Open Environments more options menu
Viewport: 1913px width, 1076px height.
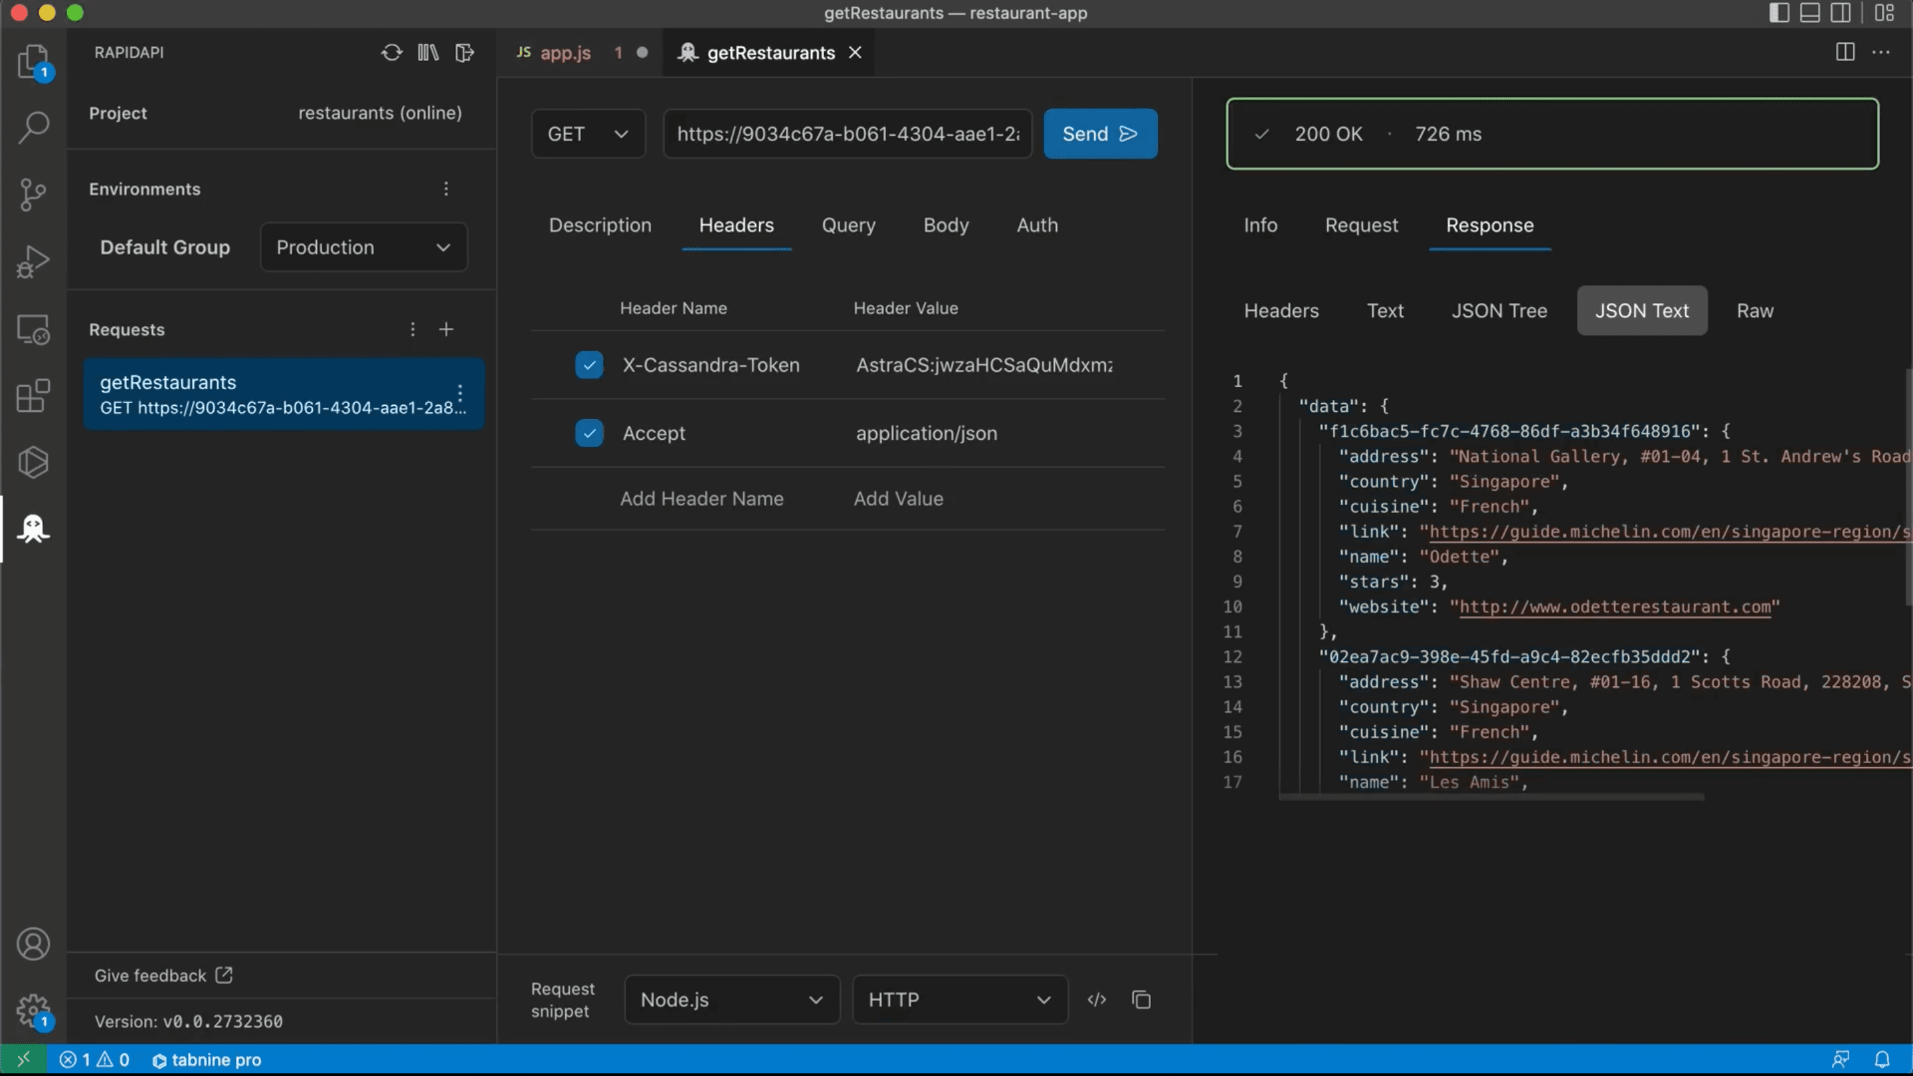point(446,189)
